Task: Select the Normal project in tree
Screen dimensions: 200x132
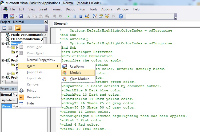Action: [x=16, y=43]
